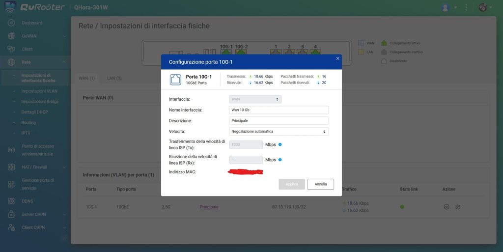503x252 pixels.
Task: Open the Interfaccia WAN dropdown
Action: tap(255, 99)
